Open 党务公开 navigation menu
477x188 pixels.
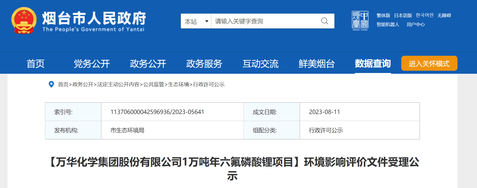tap(92, 64)
